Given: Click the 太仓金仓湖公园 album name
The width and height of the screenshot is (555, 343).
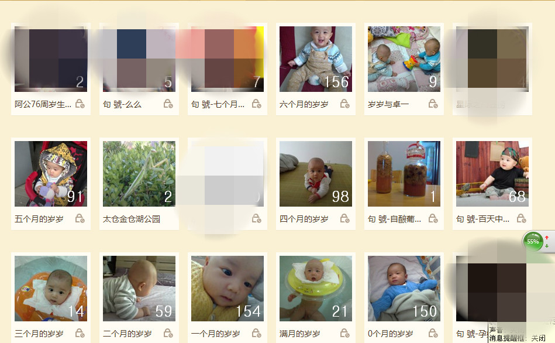Looking at the screenshot, I should (x=132, y=219).
